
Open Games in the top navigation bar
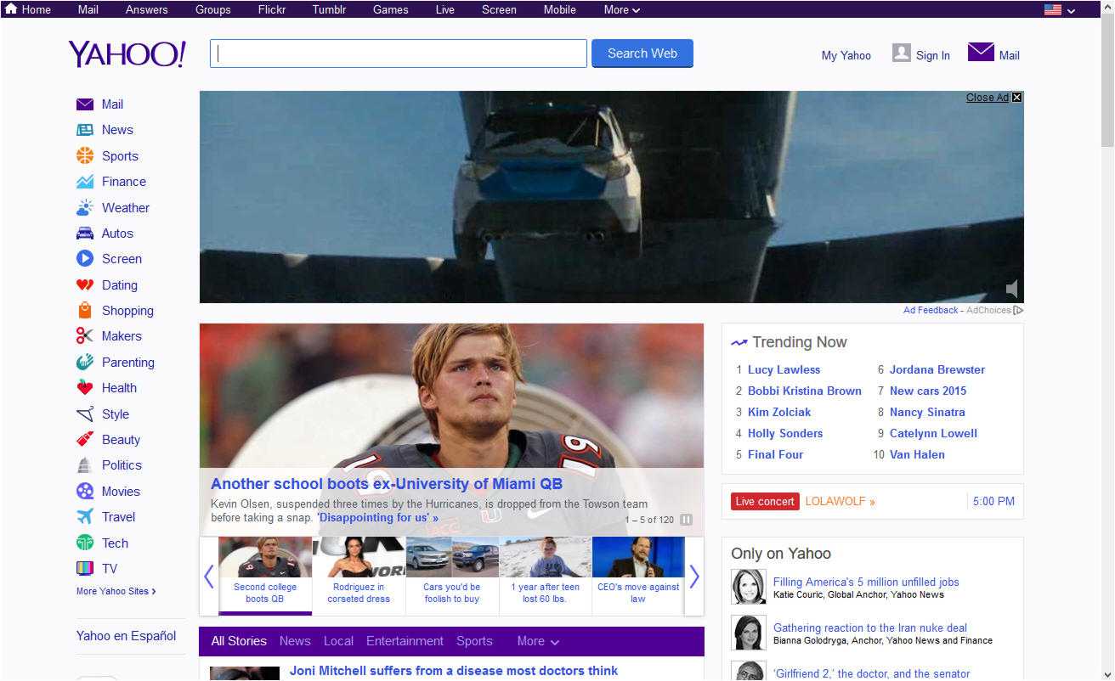click(390, 10)
